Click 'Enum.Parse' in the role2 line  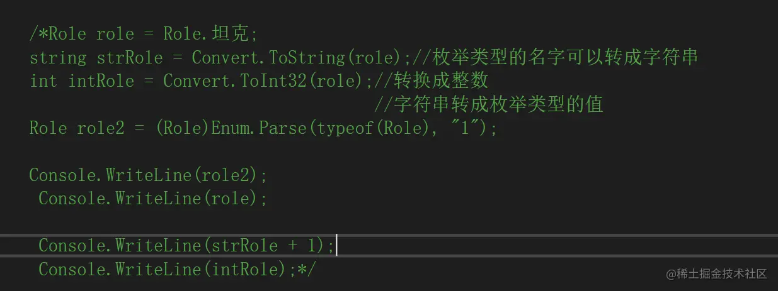coord(263,128)
